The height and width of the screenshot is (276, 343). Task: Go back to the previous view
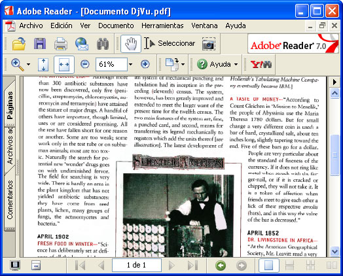(221, 266)
